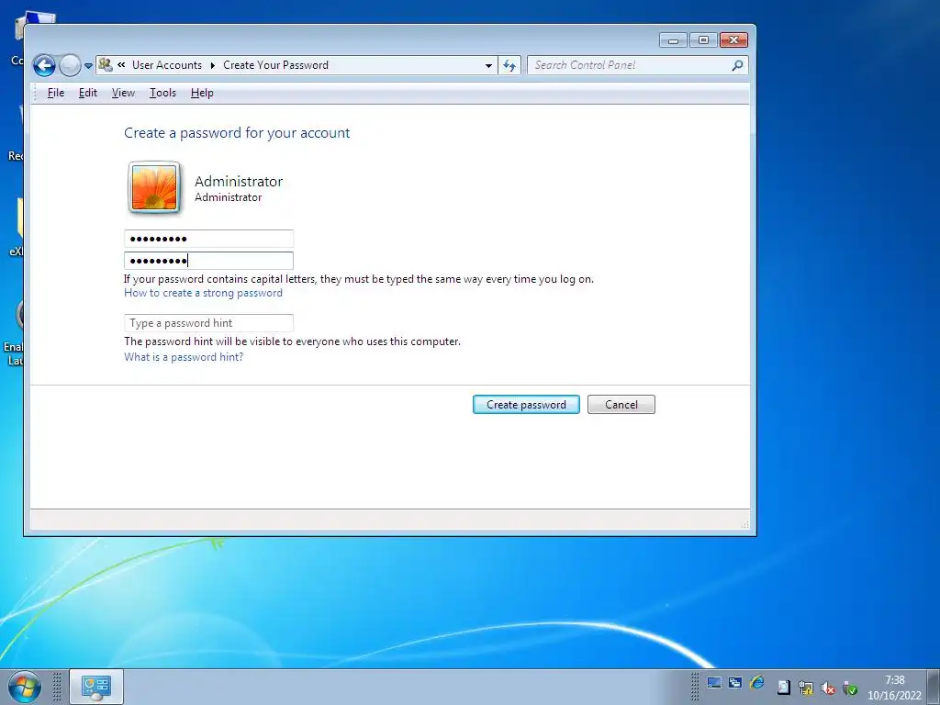
Task: Click the Show Desktop quick launch icon
Action: (x=714, y=683)
